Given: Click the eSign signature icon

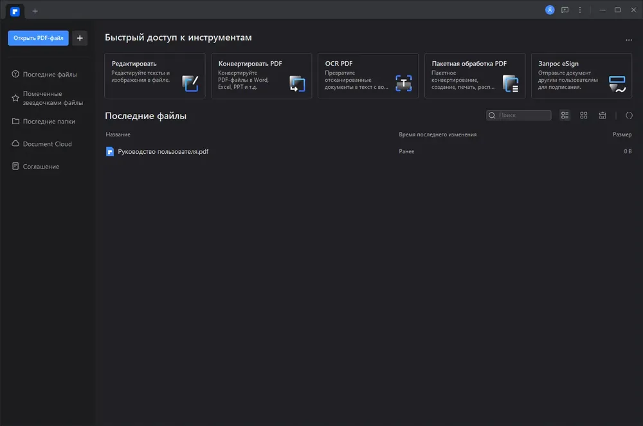Looking at the screenshot, I should [x=617, y=84].
